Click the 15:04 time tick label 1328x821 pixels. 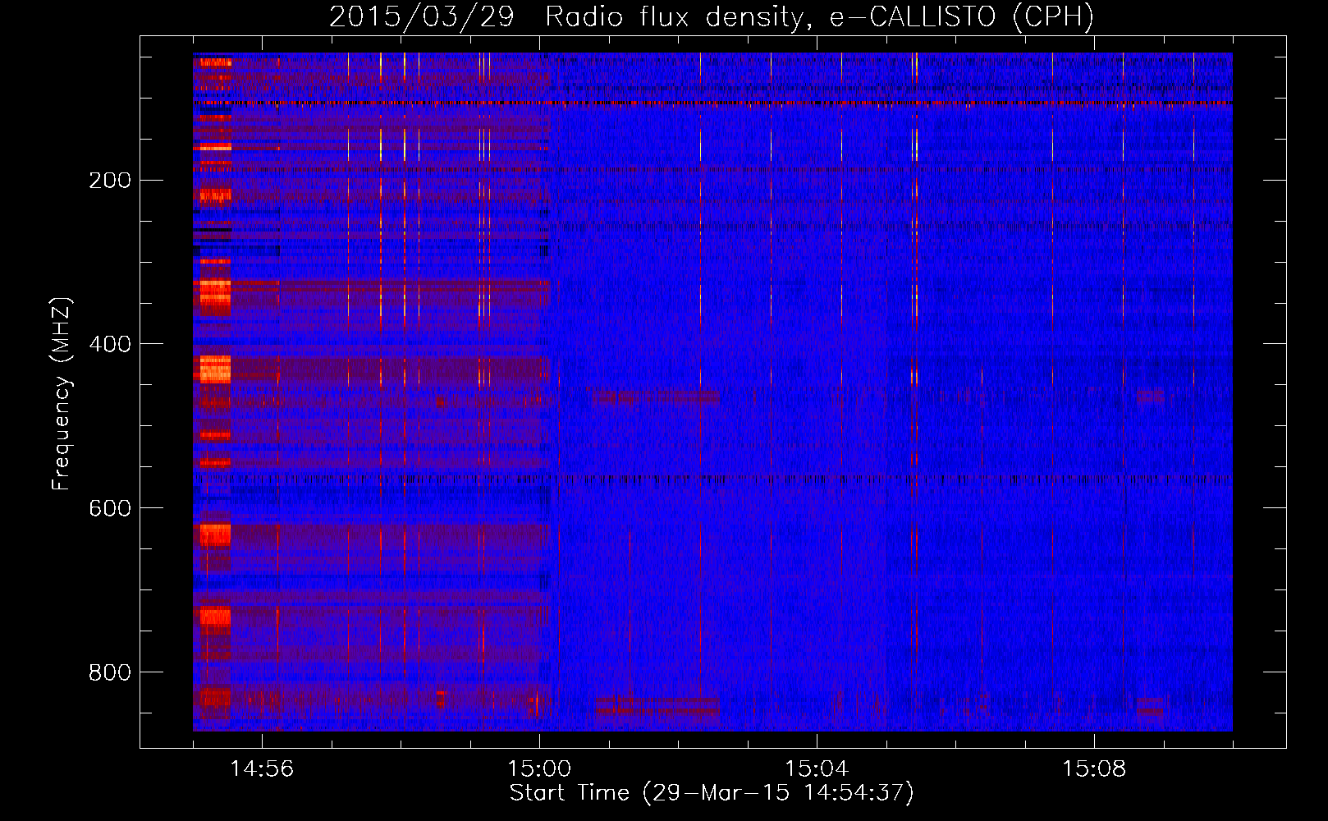click(x=817, y=769)
